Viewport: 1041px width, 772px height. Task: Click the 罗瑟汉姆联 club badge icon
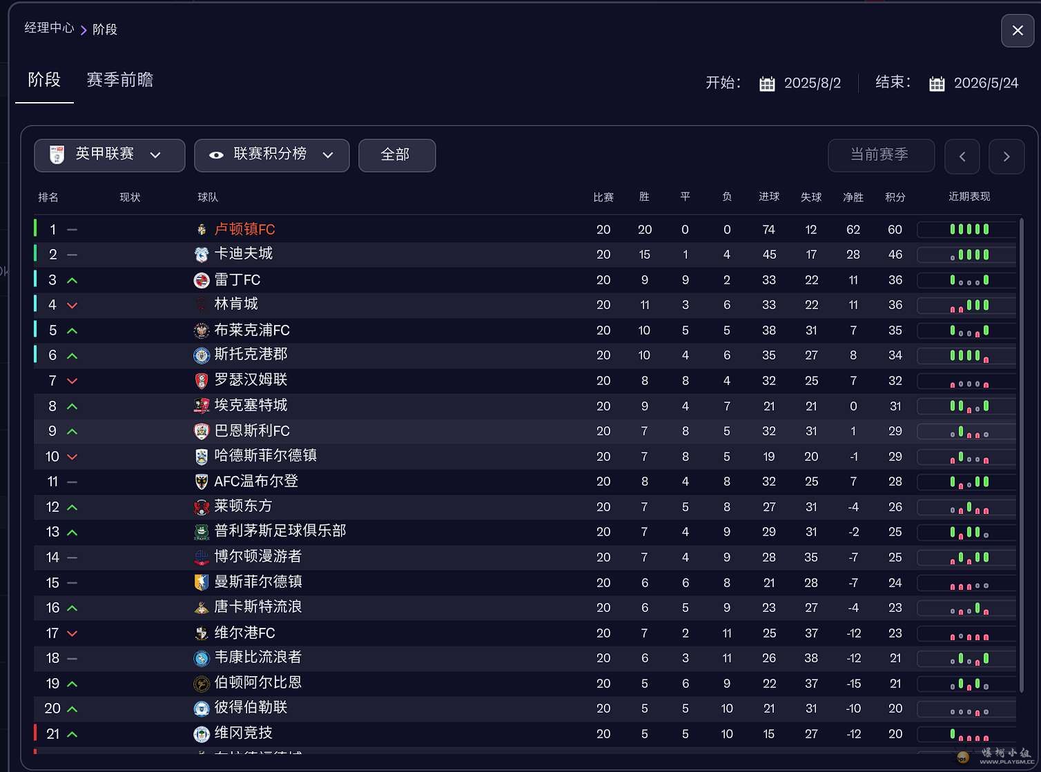point(202,381)
